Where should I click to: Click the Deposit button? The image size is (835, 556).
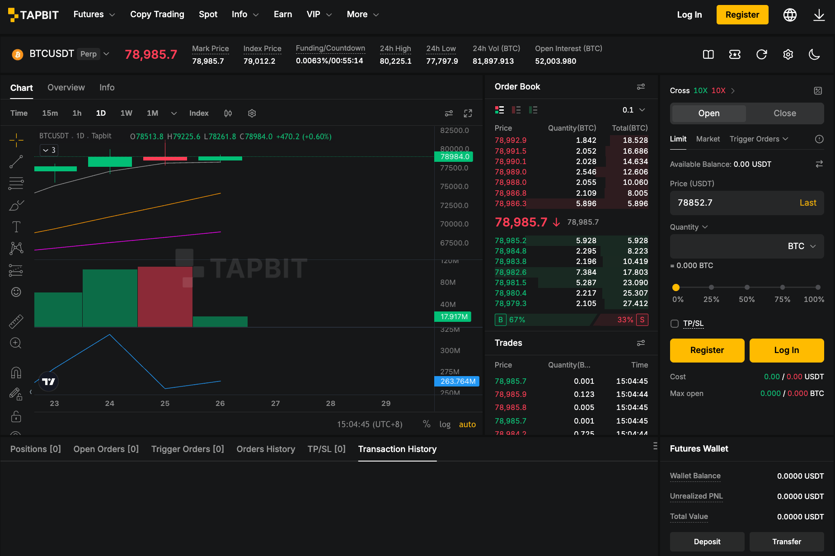click(707, 542)
